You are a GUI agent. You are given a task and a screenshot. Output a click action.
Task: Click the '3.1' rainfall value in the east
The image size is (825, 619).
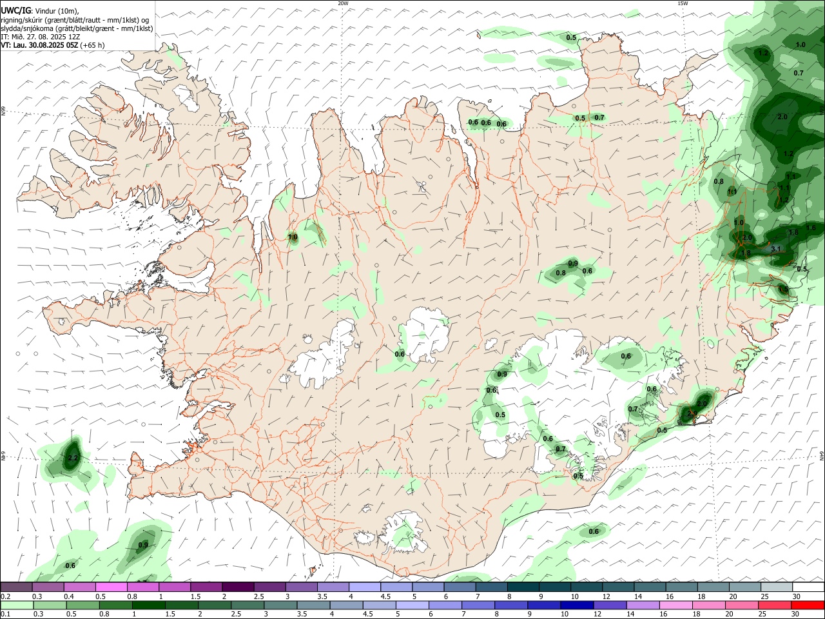776,249
